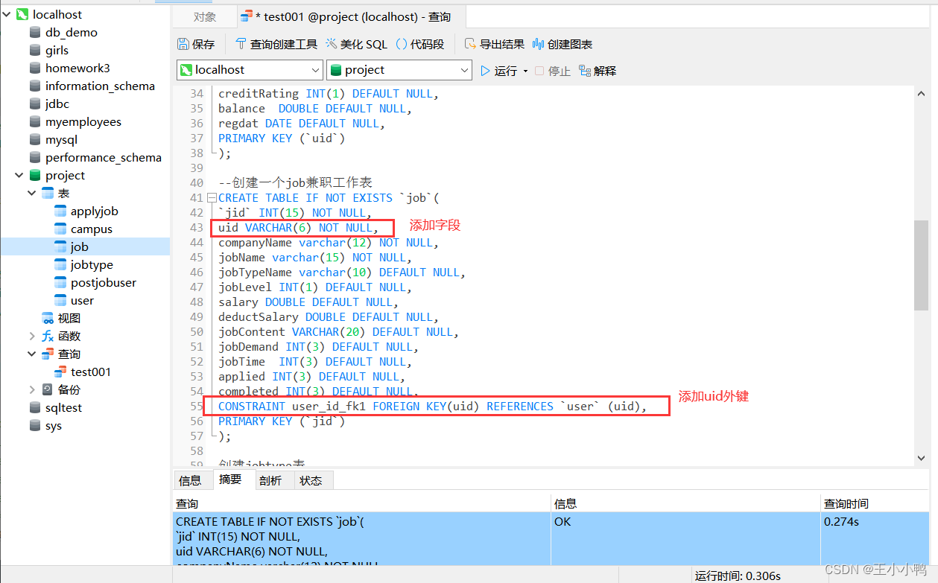
Task: Click line 56 PRIMARY KEY jid
Action: (282, 421)
